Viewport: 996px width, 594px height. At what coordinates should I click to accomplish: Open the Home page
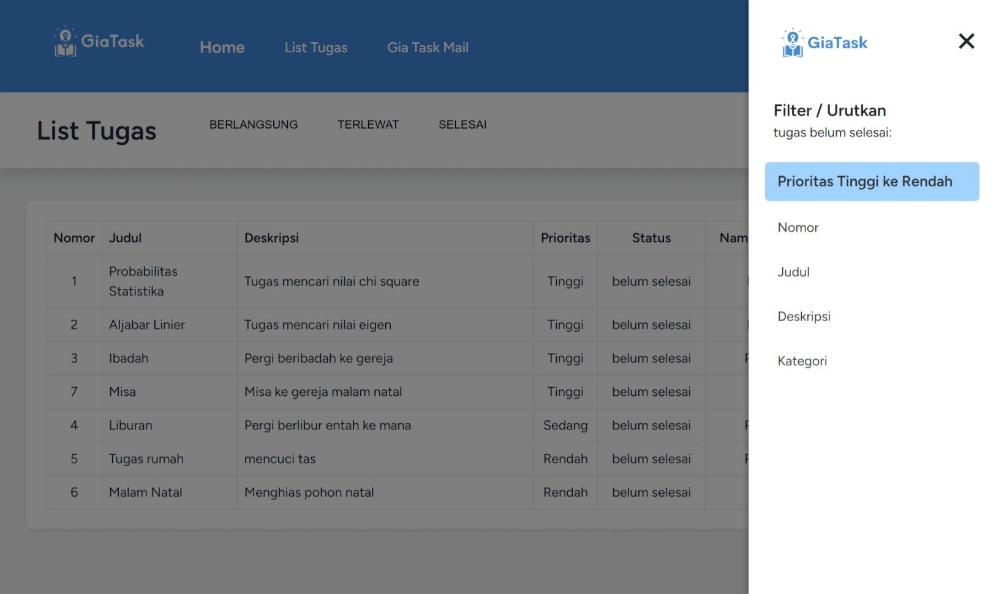click(222, 47)
